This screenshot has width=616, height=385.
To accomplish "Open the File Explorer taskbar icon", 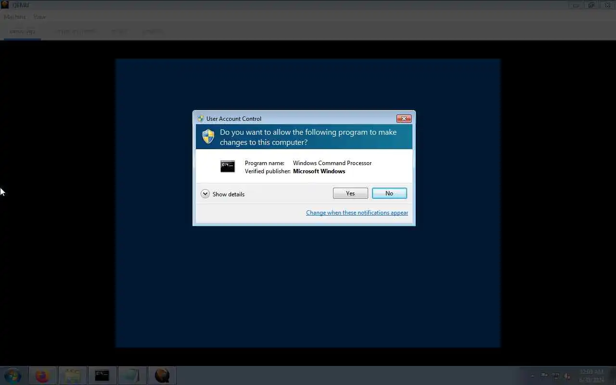I will (72, 375).
